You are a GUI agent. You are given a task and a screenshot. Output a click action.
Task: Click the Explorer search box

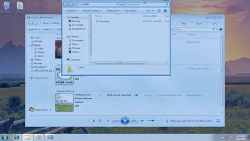click(x=147, y=4)
